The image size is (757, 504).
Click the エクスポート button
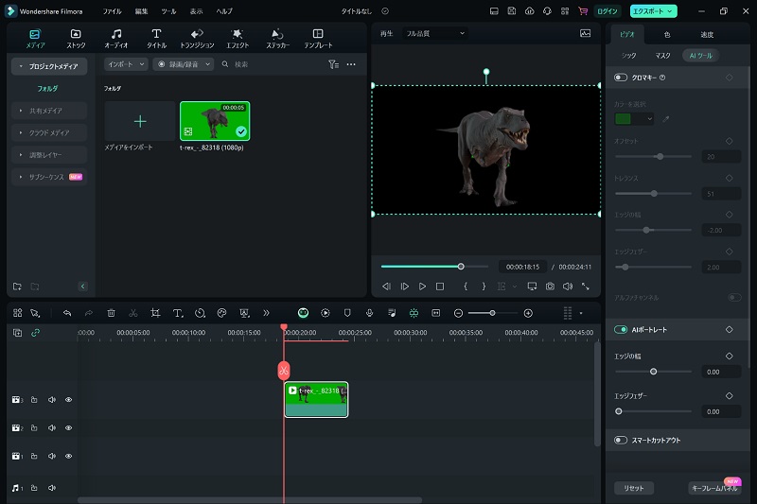653,10
